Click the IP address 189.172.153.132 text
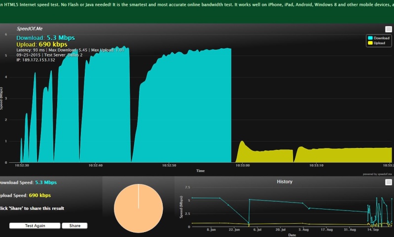Screen dimensions: 394x237 pyautogui.click(x=36, y=60)
